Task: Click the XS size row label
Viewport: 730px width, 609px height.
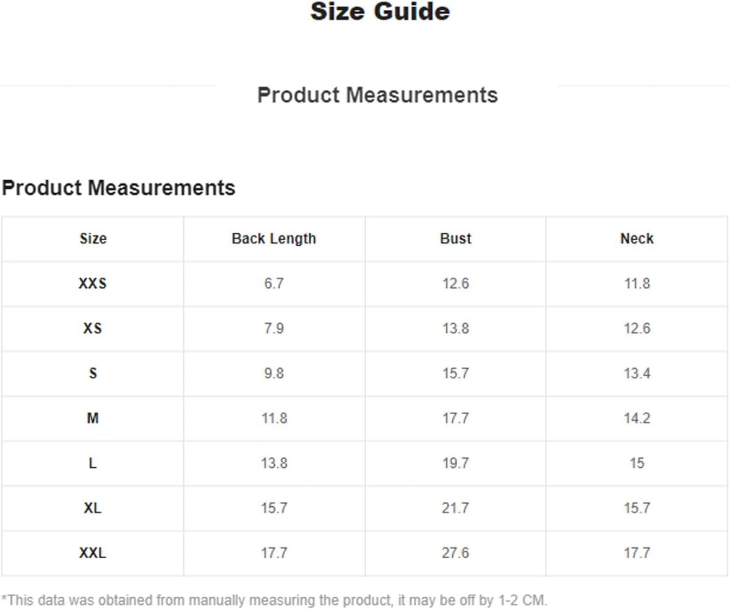Action: point(93,329)
